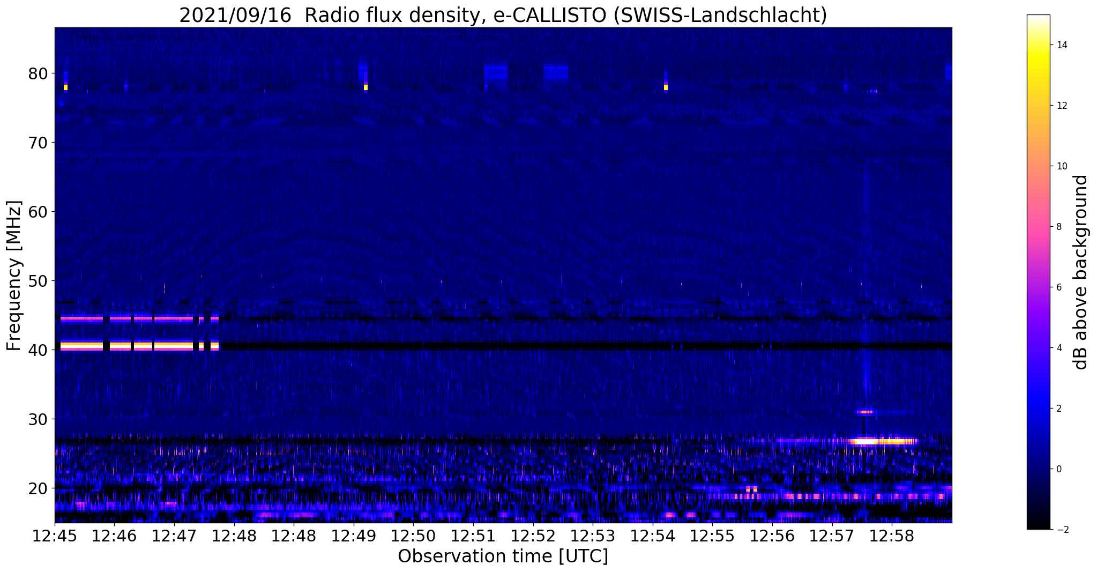The height and width of the screenshot is (572, 1097).
Task: Click the 12:55 time tick label
Action: pos(712,536)
